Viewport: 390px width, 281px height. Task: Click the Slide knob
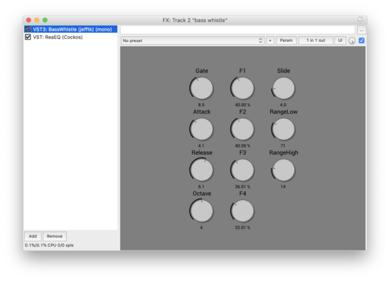click(x=283, y=88)
